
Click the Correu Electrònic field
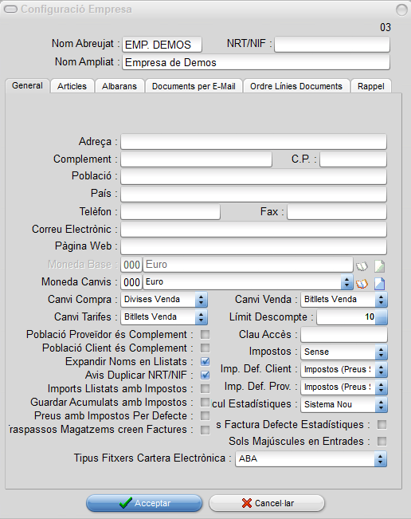pyautogui.click(x=253, y=230)
